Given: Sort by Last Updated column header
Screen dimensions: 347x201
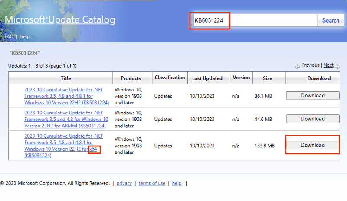Looking at the screenshot, I should (x=209, y=78).
